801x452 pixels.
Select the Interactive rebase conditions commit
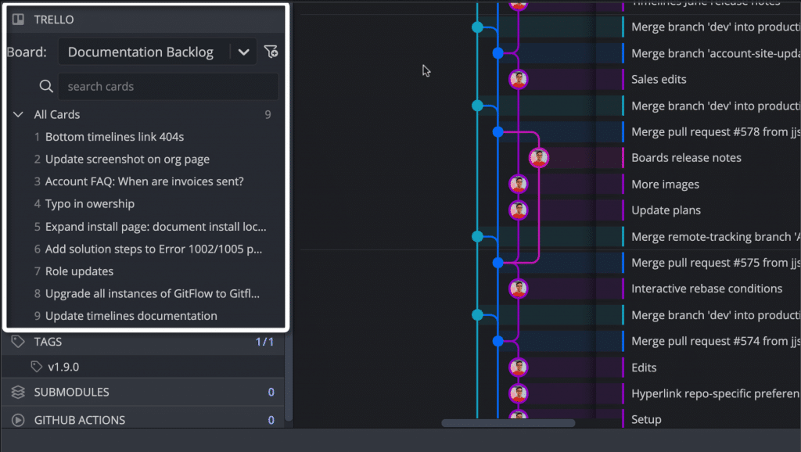click(707, 289)
